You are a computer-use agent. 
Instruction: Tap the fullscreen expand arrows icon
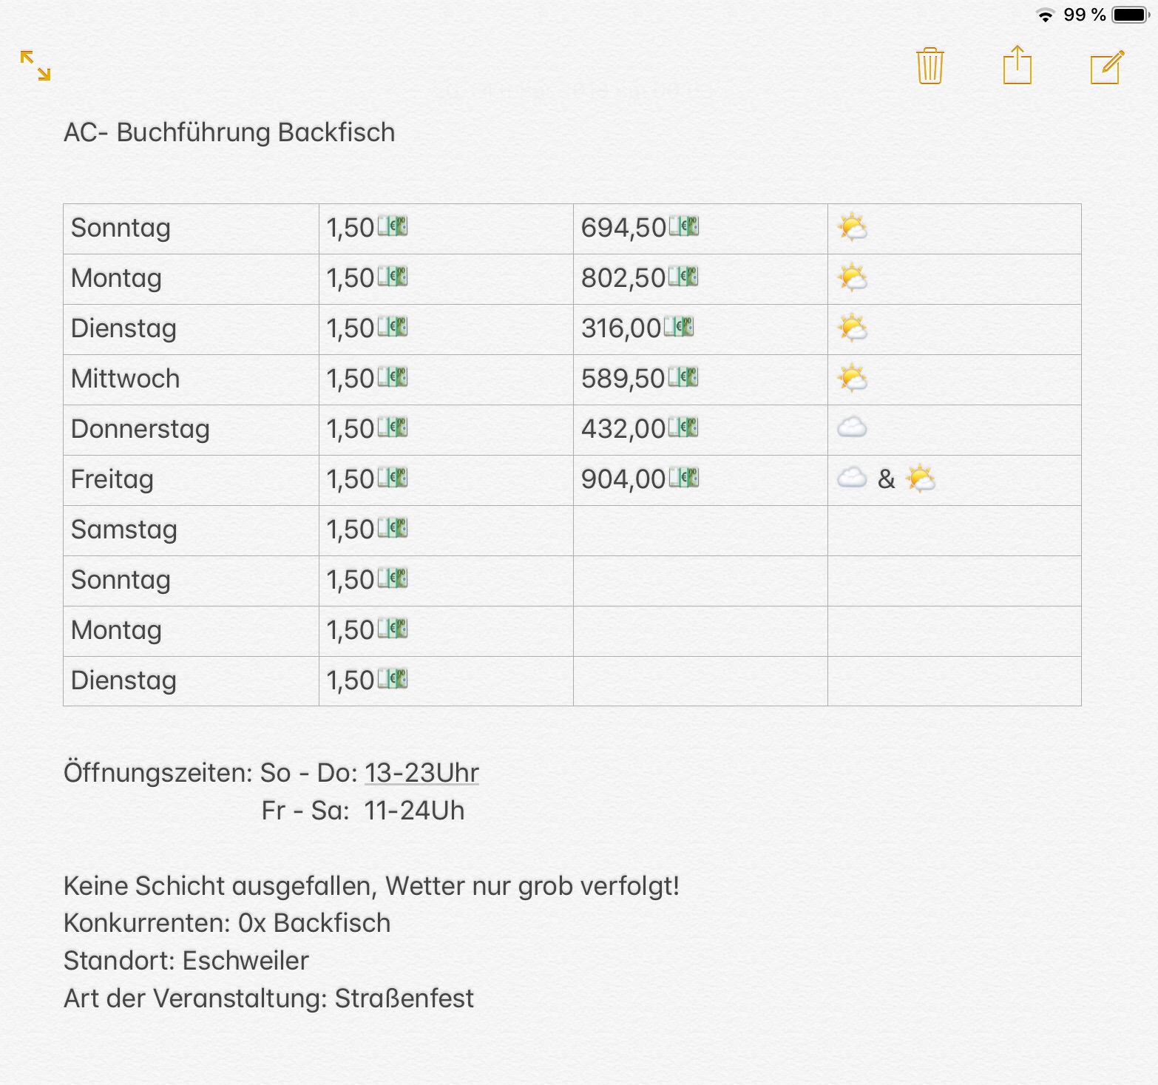(35, 65)
